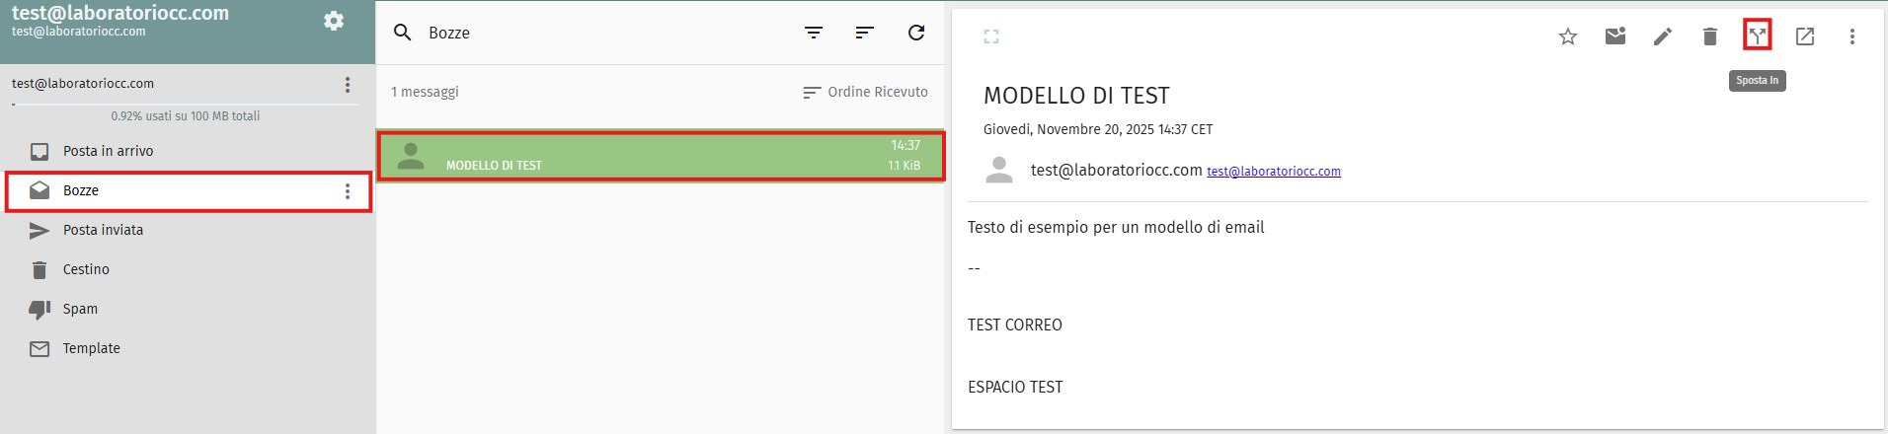1888x434 pixels.
Task: Open sort options icon beside filter
Action: coord(865,33)
